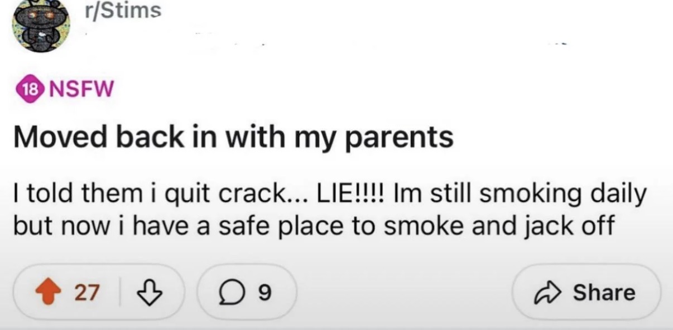Click the word LIE!!!! in the post body
The height and width of the screenshot is (330, 673).
[x=353, y=195]
